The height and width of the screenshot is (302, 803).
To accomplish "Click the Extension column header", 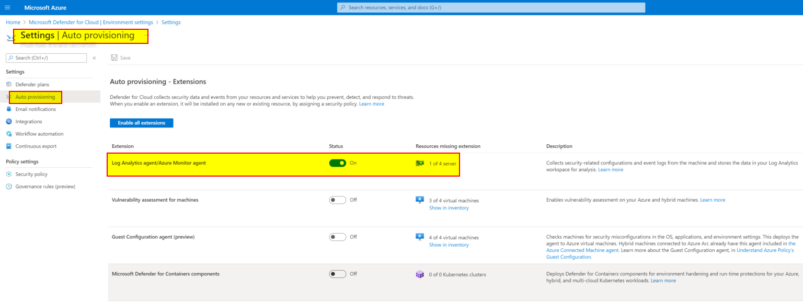I will (123, 146).
